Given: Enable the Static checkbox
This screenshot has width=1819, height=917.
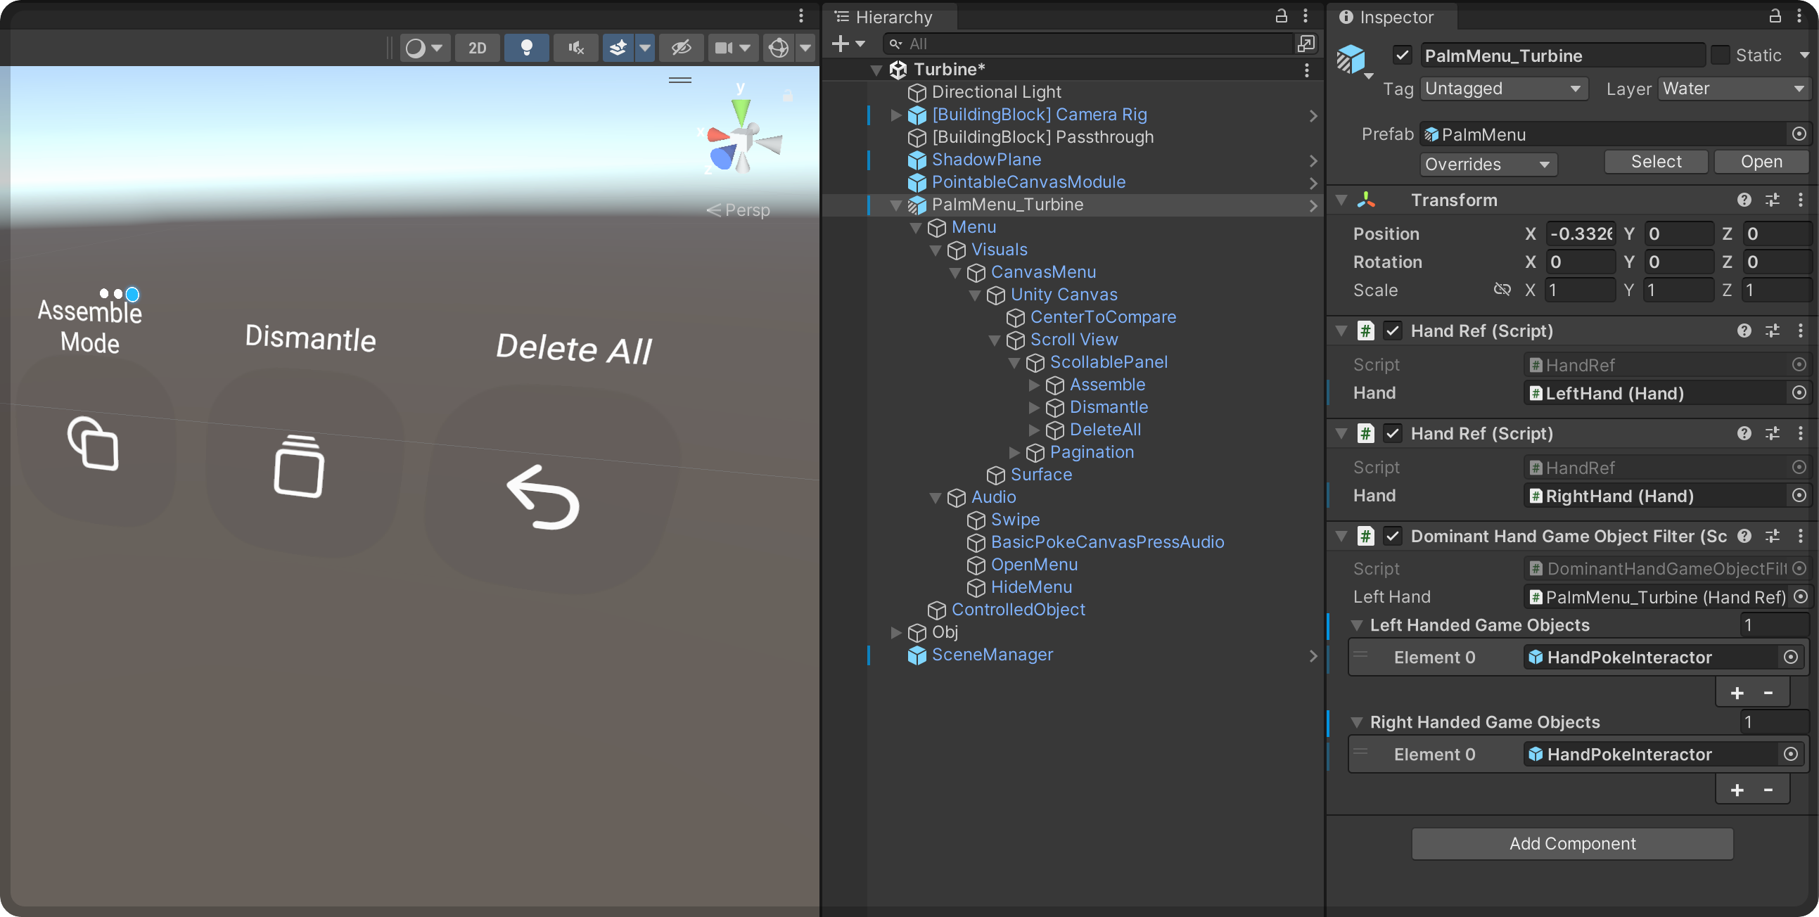Looking at the screenshot, I should (1720, 55).
